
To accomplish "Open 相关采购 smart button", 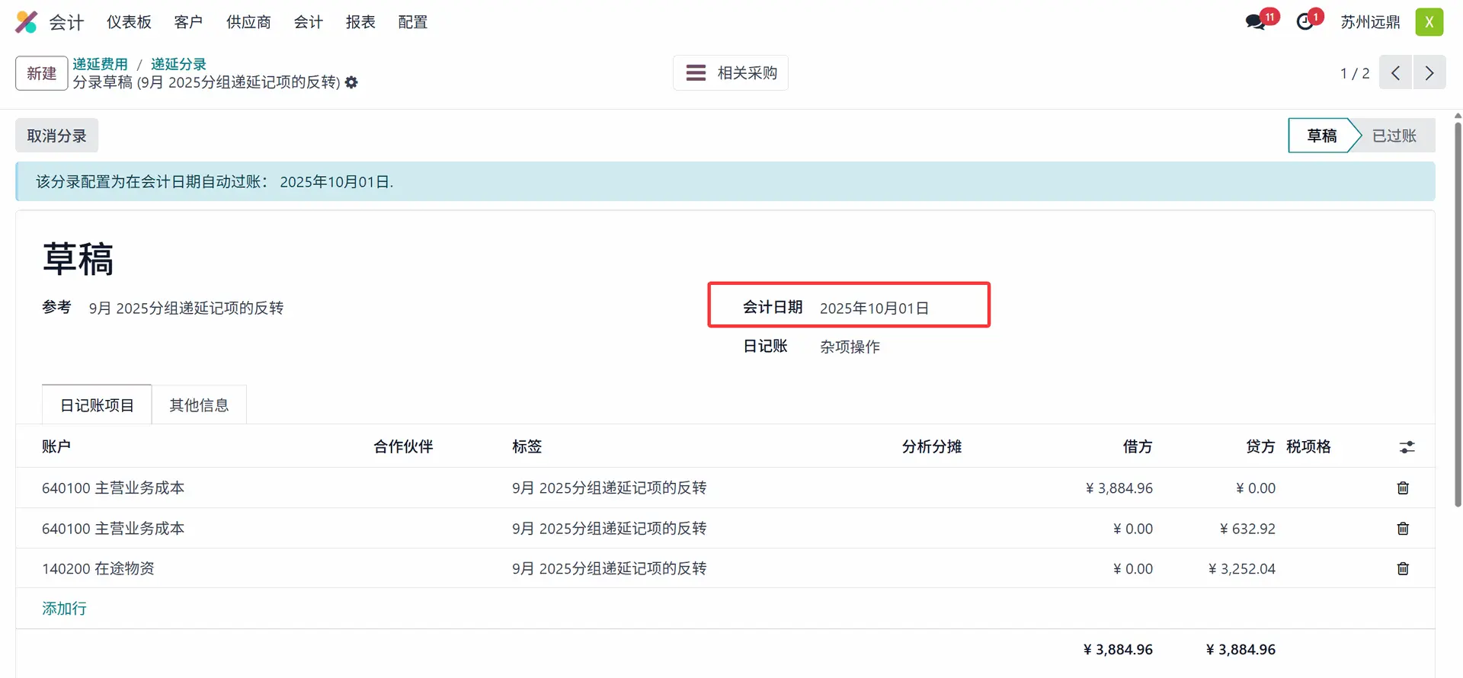I will [731, 73].
